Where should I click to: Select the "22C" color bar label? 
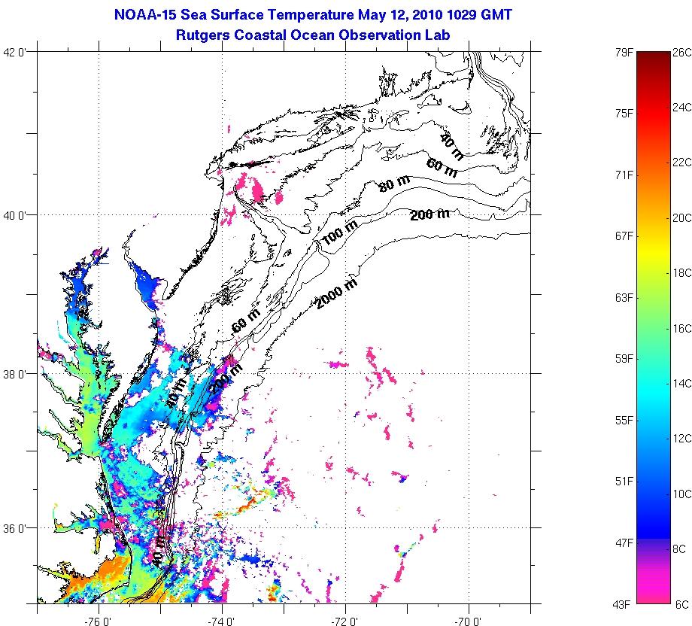(x=682, y=163)
